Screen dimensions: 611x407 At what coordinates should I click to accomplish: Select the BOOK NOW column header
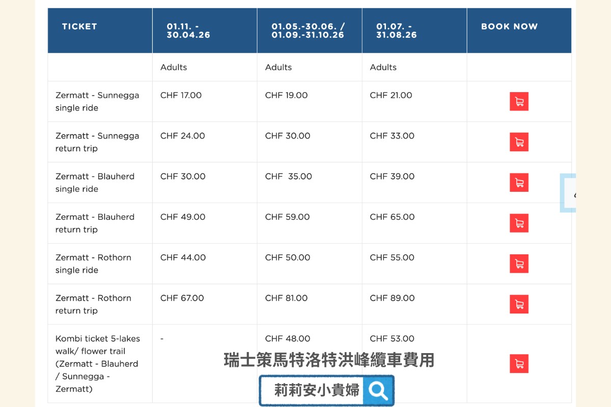[x=509, y=26]
